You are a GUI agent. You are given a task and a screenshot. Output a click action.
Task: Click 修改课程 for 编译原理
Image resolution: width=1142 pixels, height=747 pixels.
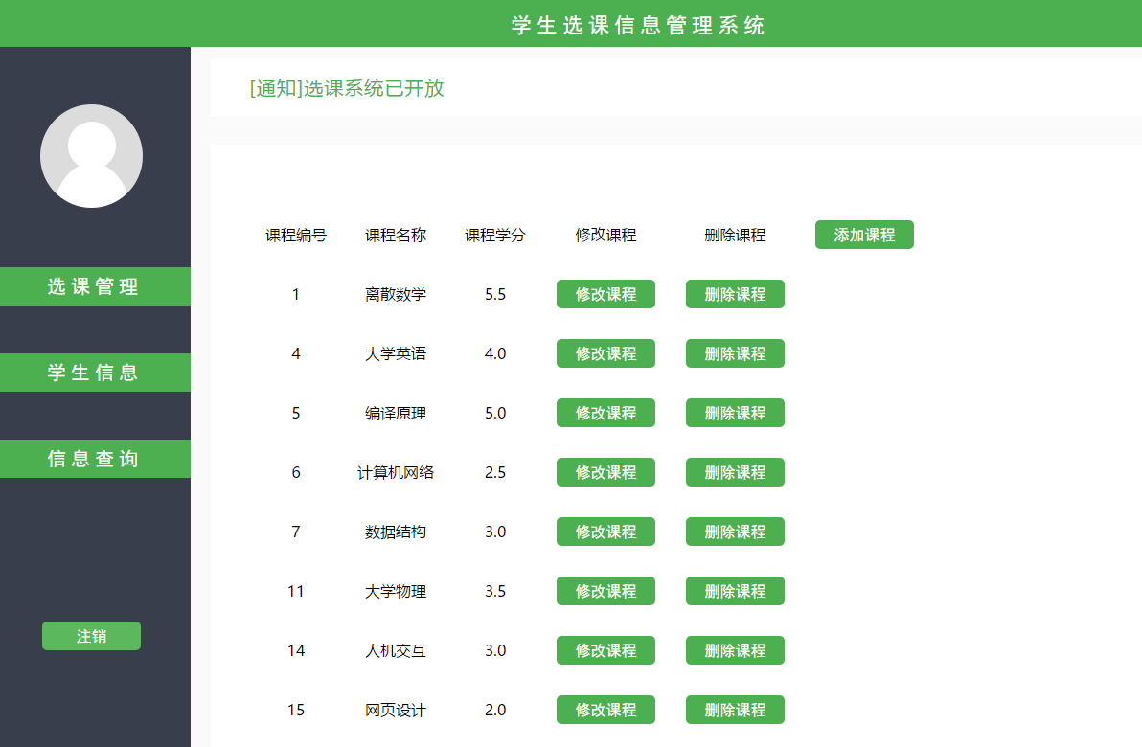(x=605, y=413)
